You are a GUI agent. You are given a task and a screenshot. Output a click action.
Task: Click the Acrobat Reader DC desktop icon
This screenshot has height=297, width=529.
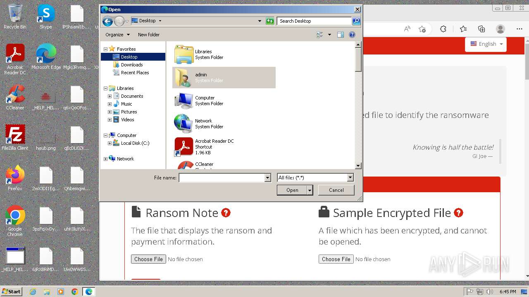pos(15,59)
